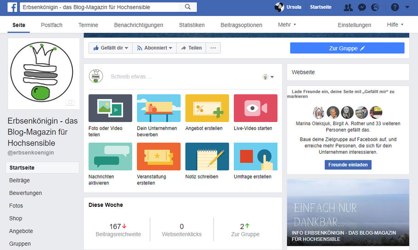Image resolution: width=418 pixels, height=250 pixels.
Task: Click the small page avatar beside Schreib etwas
Action: pos(96,76)
